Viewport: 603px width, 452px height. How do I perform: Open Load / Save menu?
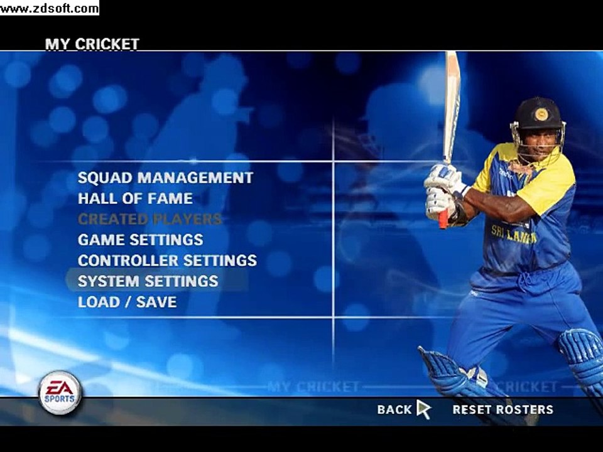128,302
